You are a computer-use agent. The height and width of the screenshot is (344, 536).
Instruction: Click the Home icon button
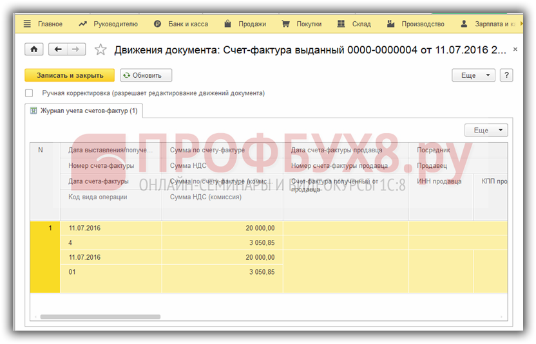click(33, 50)
